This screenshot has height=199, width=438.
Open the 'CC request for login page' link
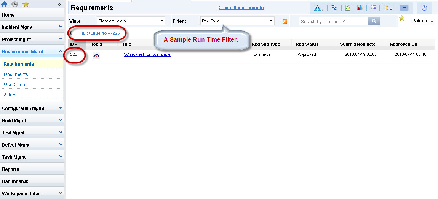147,54
